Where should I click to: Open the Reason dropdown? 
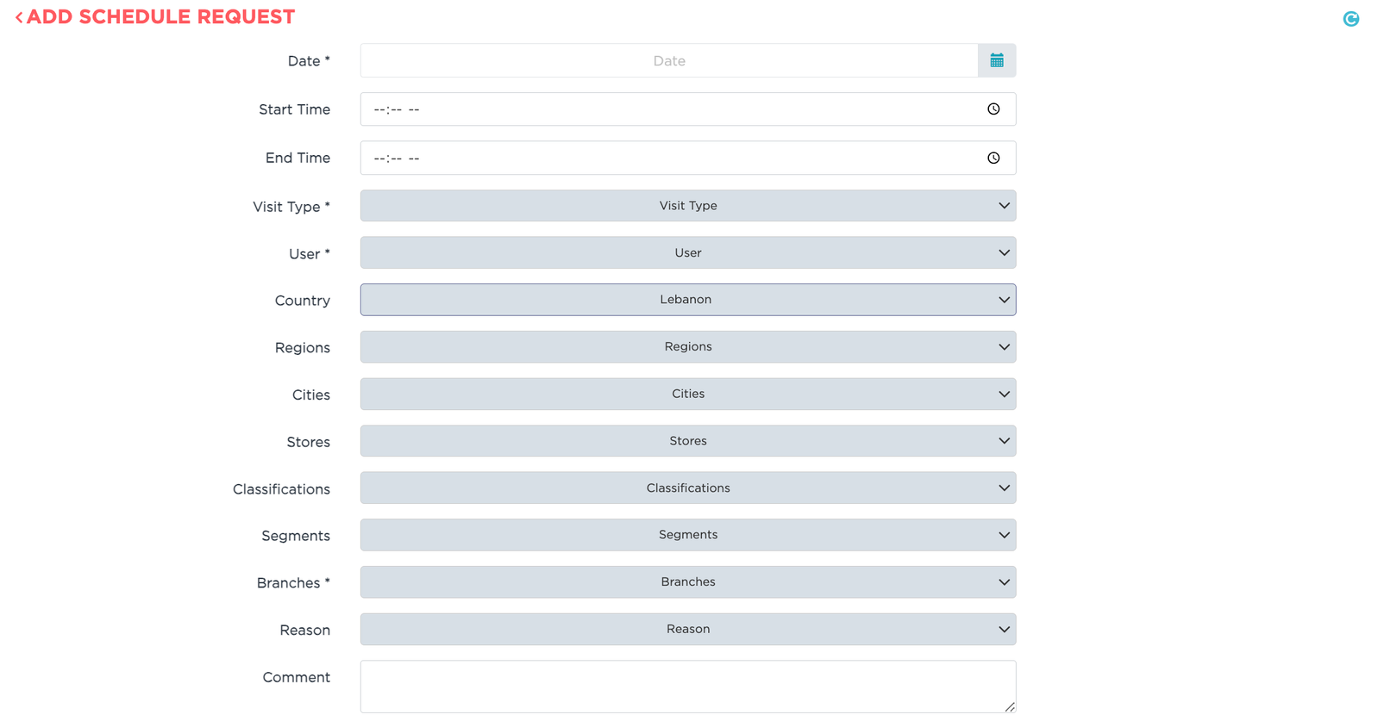pyautogui.click(x=687, y=630)
